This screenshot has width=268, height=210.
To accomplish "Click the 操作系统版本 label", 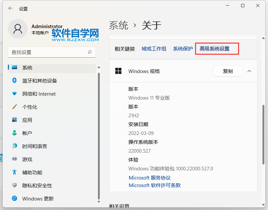I will click(143, 142).
